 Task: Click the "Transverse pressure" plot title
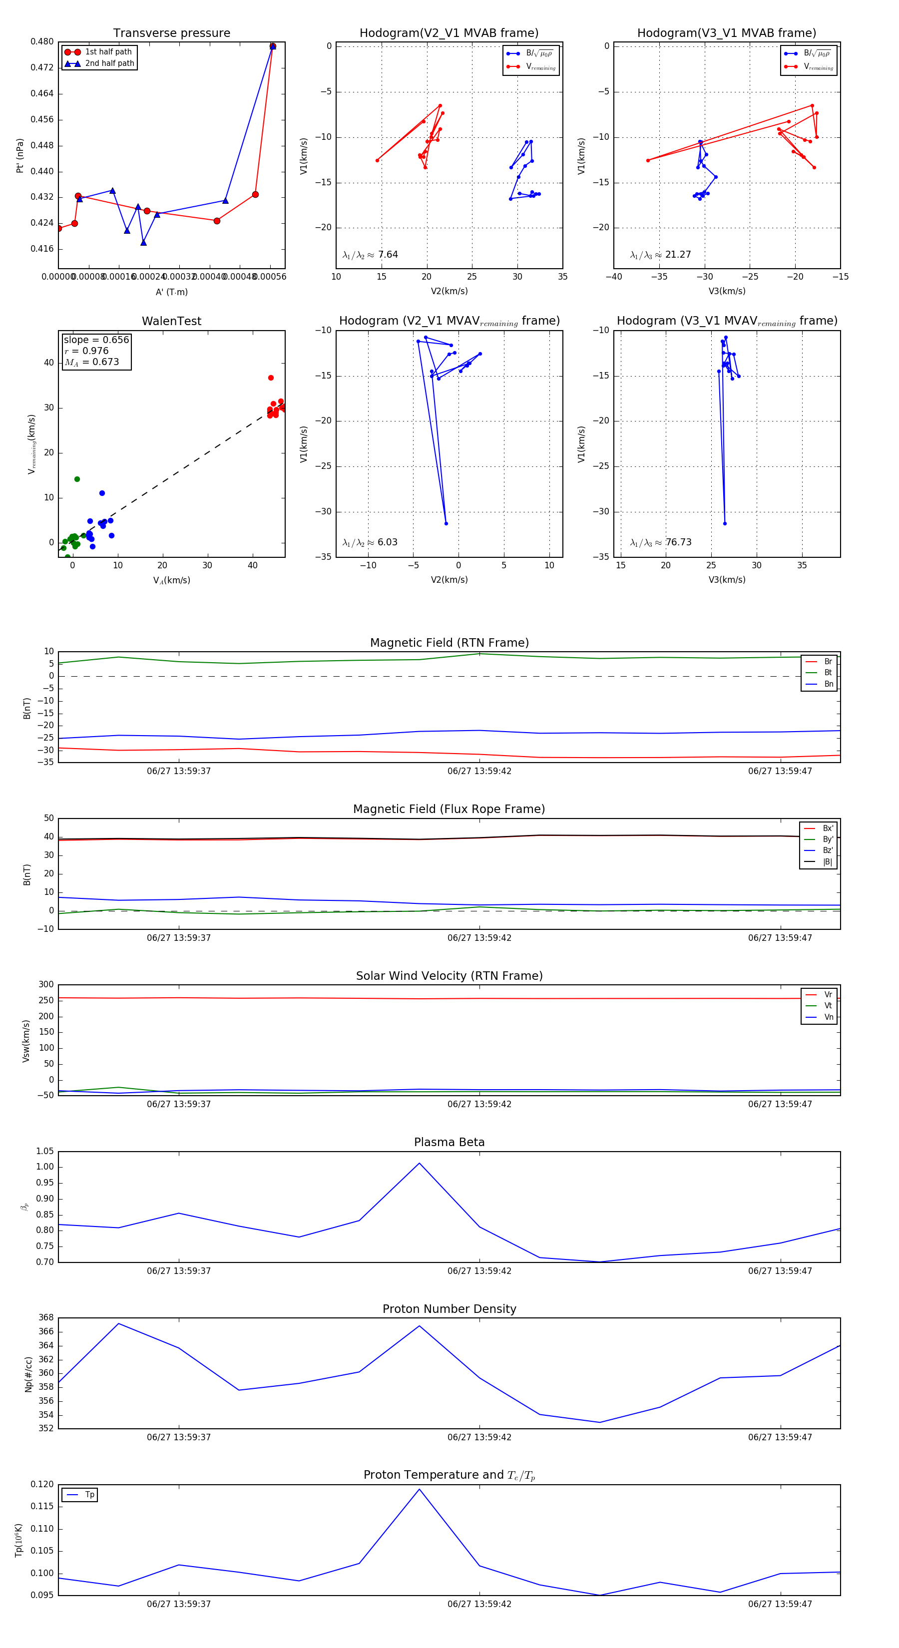tap(171, 33)
